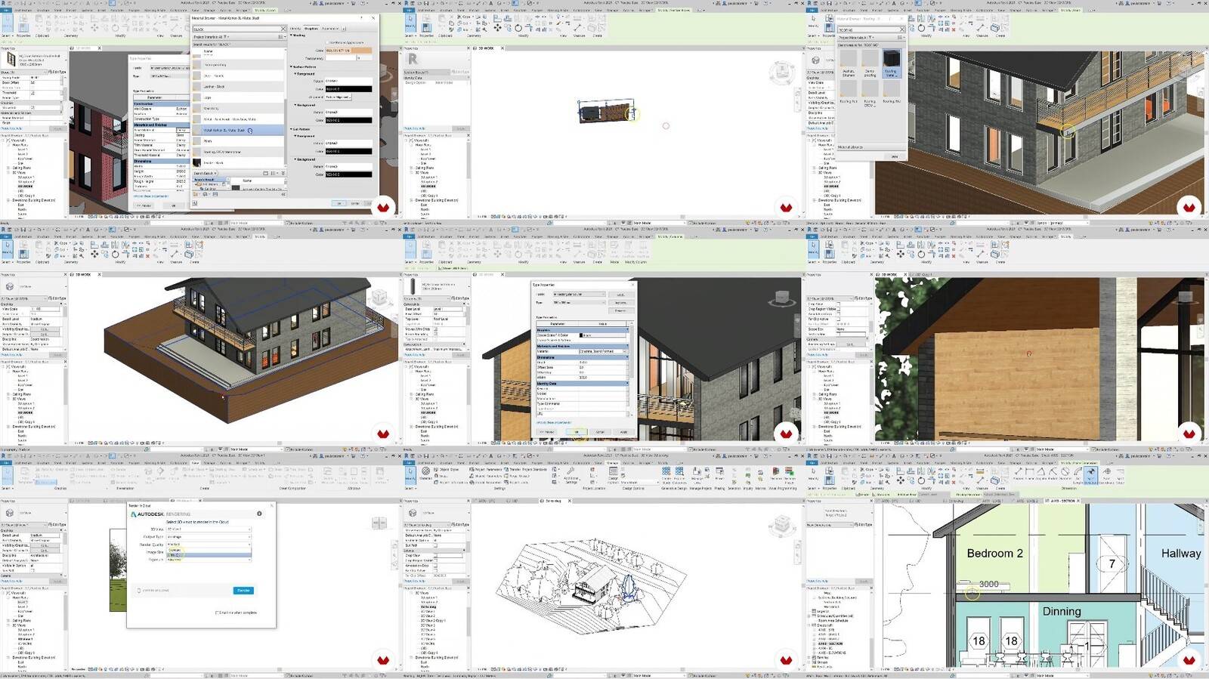Viewport: 1209px width, 679px height.
Task: Select the Diameter dimension tool in the section window
Action: tap(1065, 474)
